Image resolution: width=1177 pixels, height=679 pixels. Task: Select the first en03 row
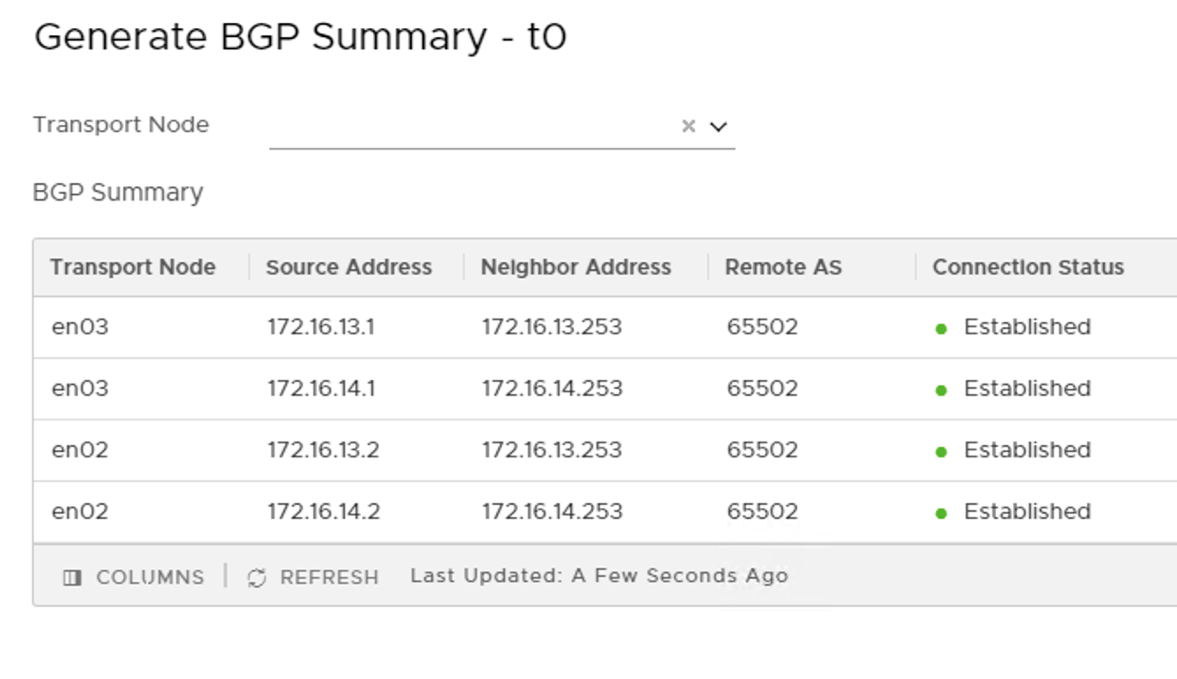pyautogui.click(x=80, y=327)
